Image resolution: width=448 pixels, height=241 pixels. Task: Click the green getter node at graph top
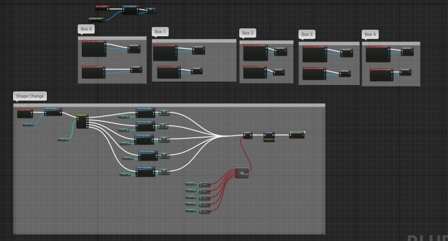click(x=96, y=19)
